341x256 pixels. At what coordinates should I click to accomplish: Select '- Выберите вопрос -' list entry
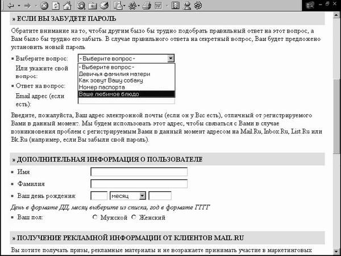point(126,67)
